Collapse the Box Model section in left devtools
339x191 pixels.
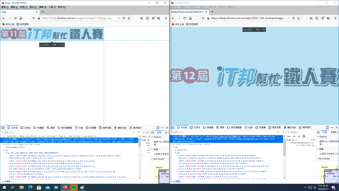point(152,159)
